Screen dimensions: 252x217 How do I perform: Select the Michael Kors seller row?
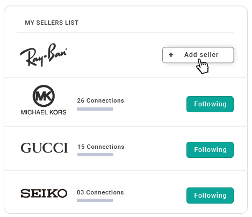[x=126, y=102]
